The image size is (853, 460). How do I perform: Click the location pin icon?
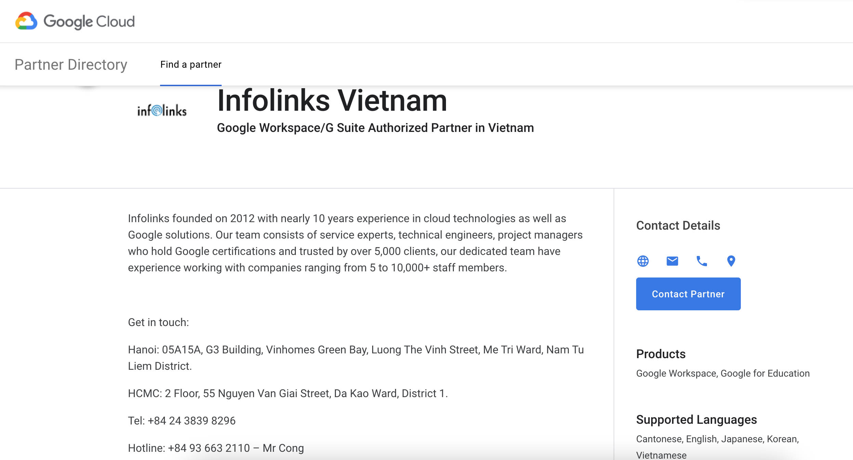[x=731, y=261]
